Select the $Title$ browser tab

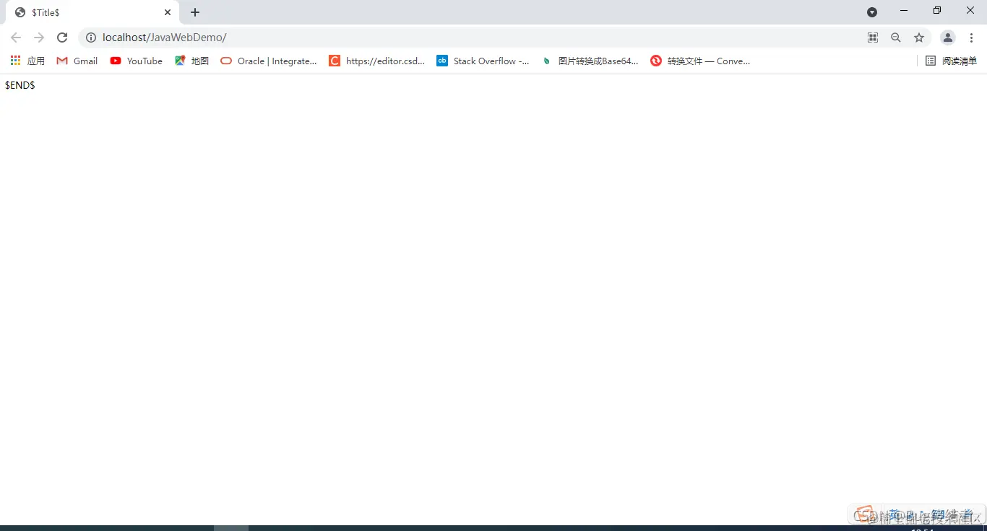[92, 12]
